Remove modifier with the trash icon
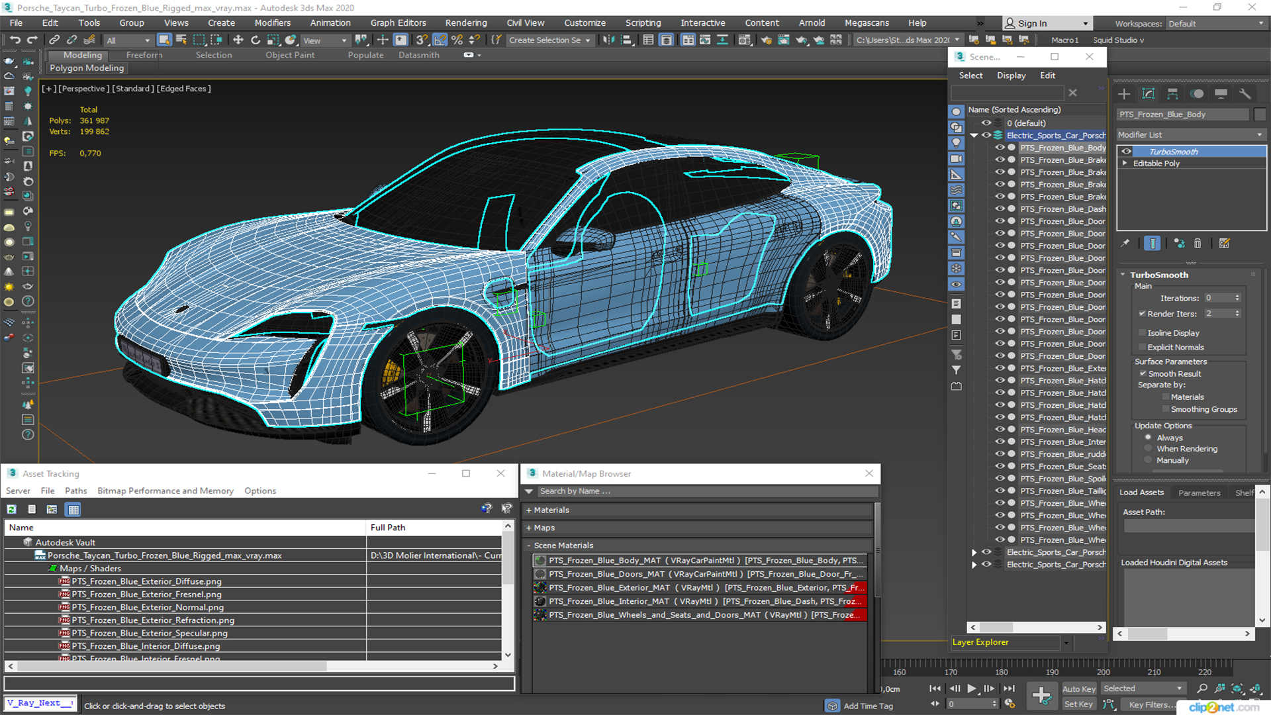The height and width of the screenshot is (715, 1271). (1197, 244)
